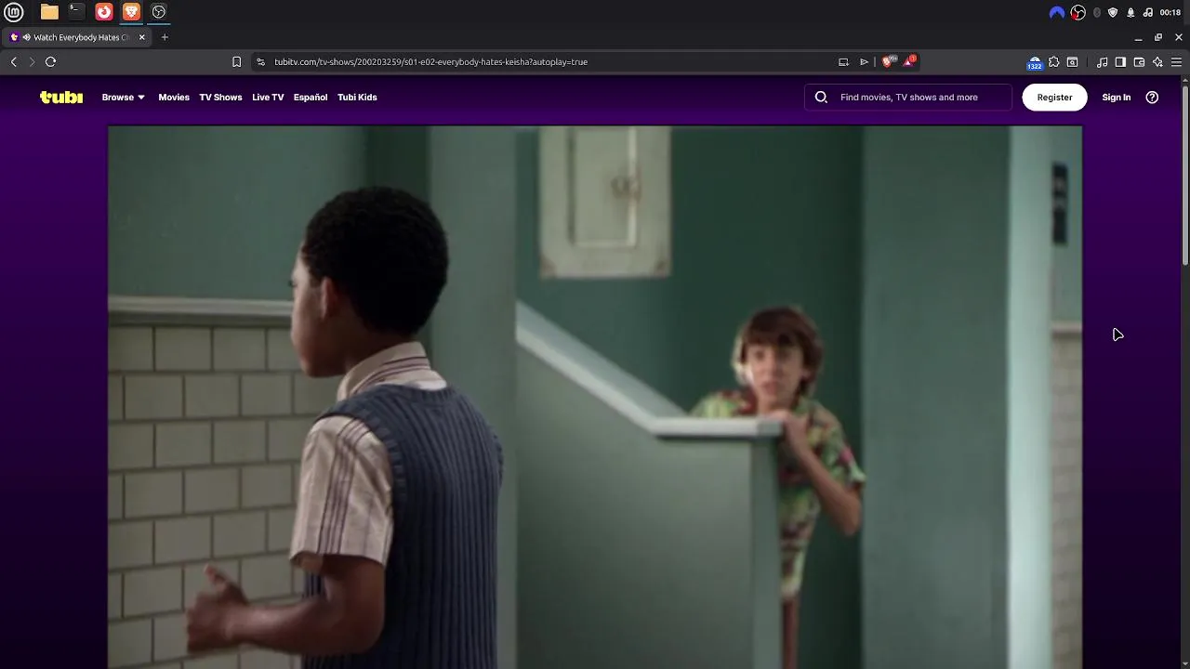This screenshot has height=669, width=1190.
Task: Open the Extensions puzzle piece menu
Action: tap(1053, 62)
